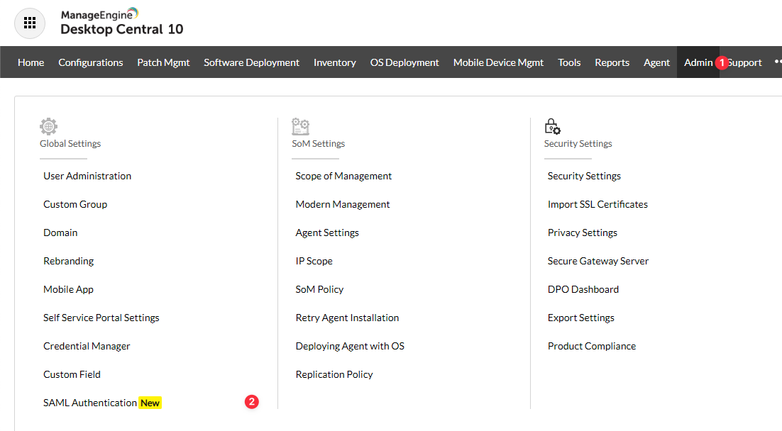The image size is (782, 431).
Task: Select Agent Settings link
Action: (327, 233)
